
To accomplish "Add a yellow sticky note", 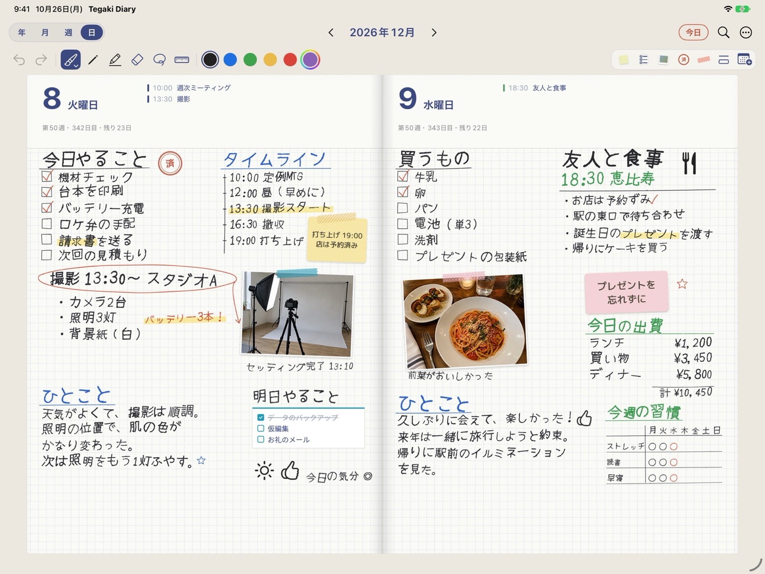I will [623, 60].
